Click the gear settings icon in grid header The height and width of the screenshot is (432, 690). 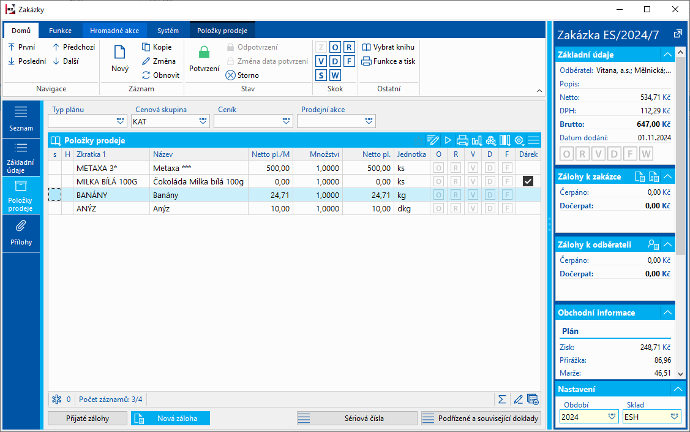pyautogui.click(x=519, y=140)
